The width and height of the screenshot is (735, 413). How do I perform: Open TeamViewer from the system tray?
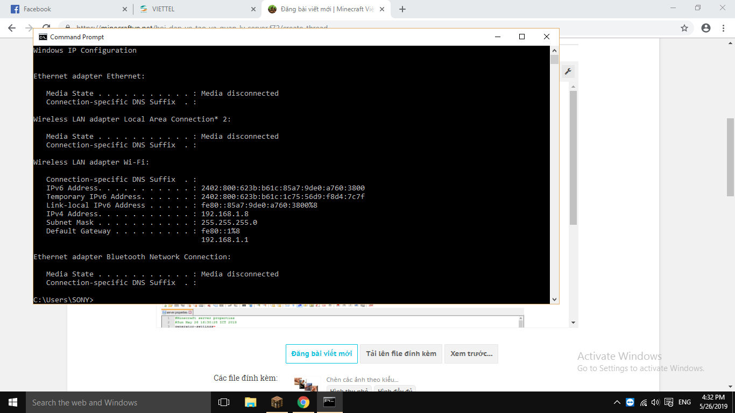pyautogui.click(x=630, y=402)
